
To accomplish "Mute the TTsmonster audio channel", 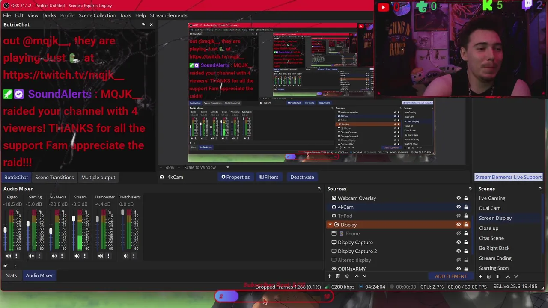I will click(101, 256).
